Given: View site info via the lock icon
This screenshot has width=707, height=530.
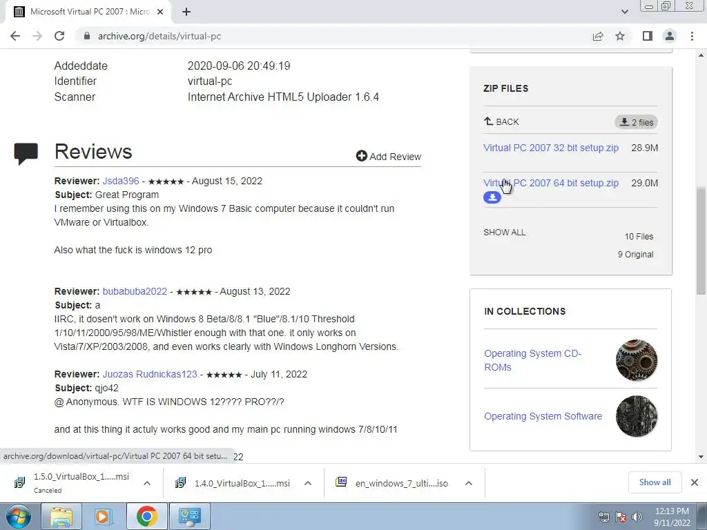Looking at the screenshot, I should [87, 36].
